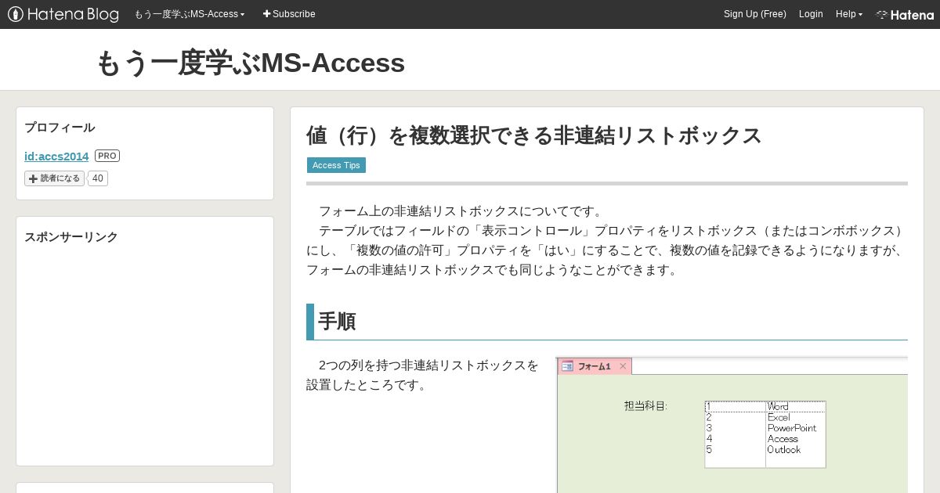Open the Hatena portal logo at right
The image size is (940, 493).
[905, 14]
